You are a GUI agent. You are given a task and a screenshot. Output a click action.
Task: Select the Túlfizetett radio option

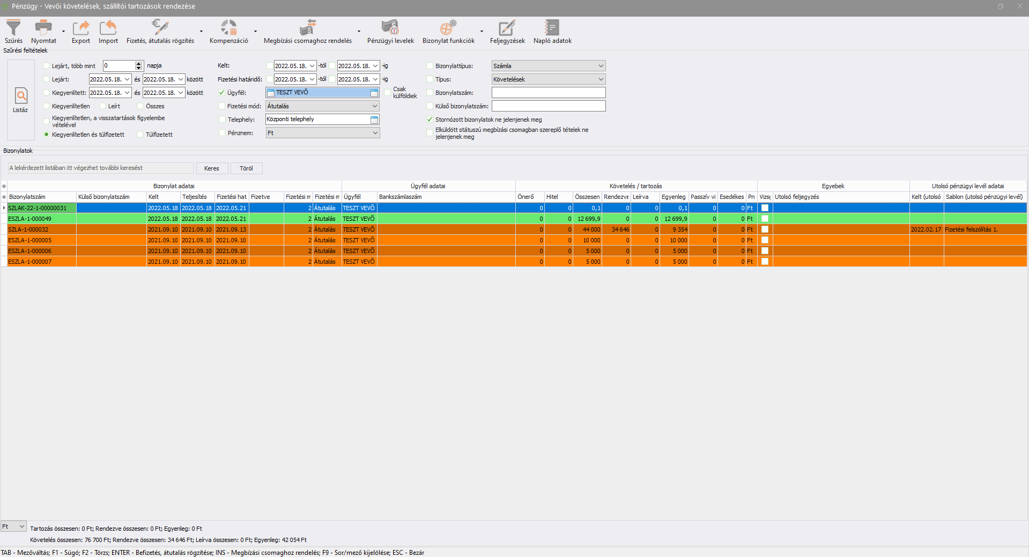pyautogui.click(x=140, y=135)
